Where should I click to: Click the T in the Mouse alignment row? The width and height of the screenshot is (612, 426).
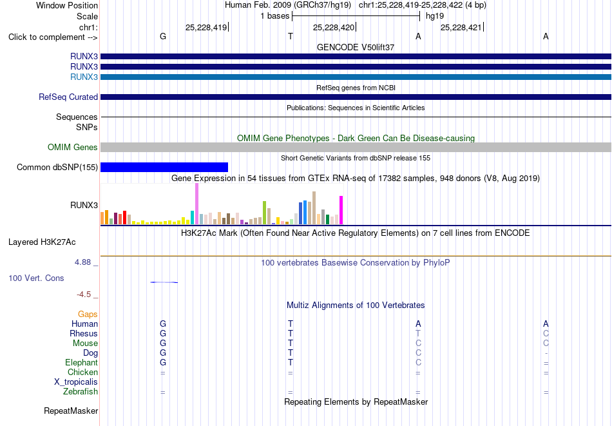291,344
